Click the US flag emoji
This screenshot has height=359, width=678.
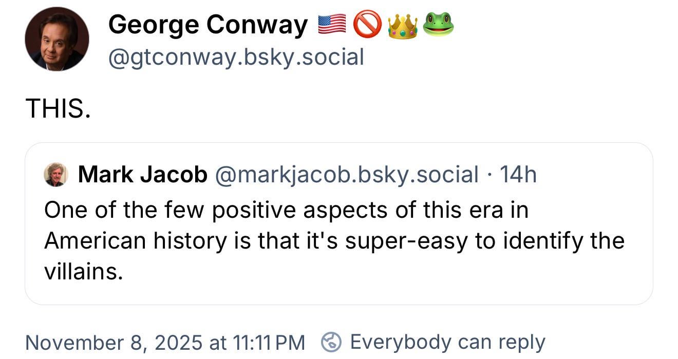332,25
